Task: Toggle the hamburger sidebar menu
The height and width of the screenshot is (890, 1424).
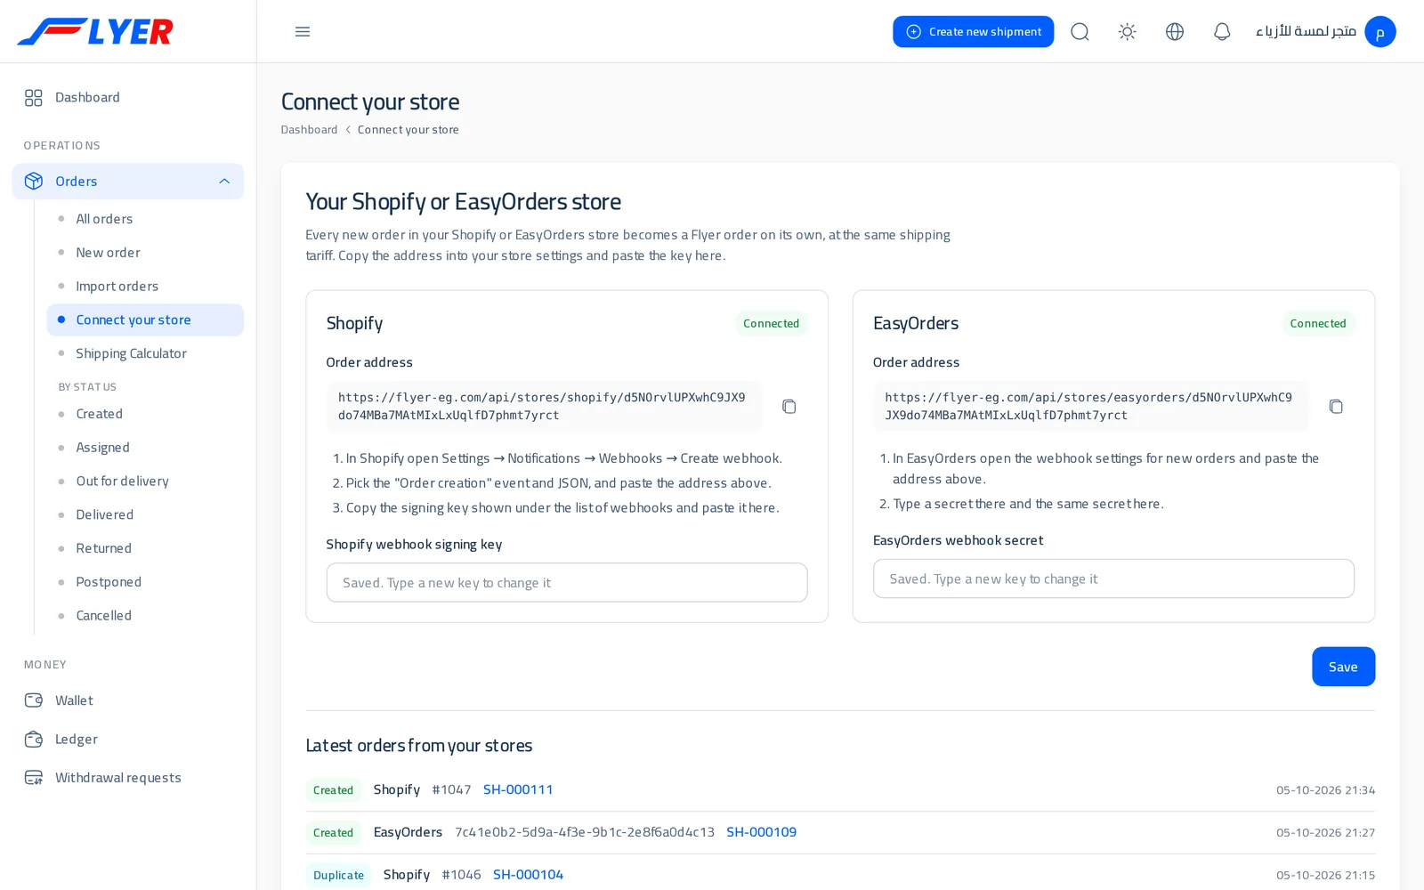Action: [x=303, y=31]
